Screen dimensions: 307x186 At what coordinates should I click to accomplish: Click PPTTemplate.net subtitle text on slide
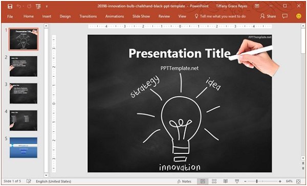(x=180, y=68)
